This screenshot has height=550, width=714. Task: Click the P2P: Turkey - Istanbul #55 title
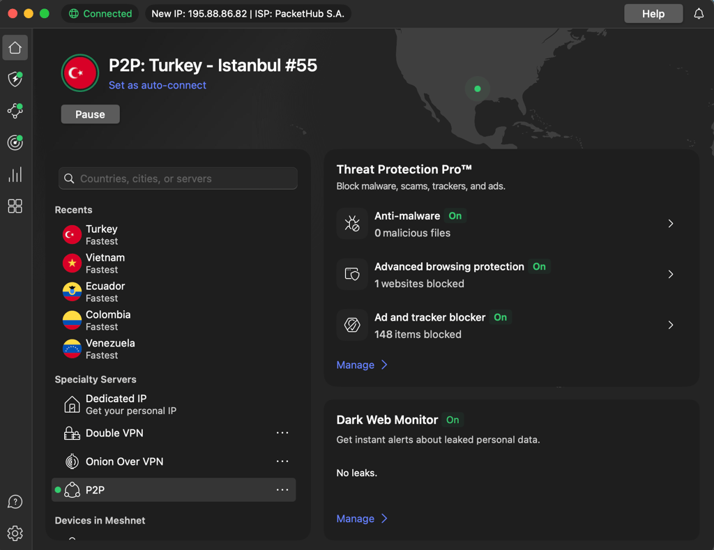pyautogui.click(x=213, y=65)
